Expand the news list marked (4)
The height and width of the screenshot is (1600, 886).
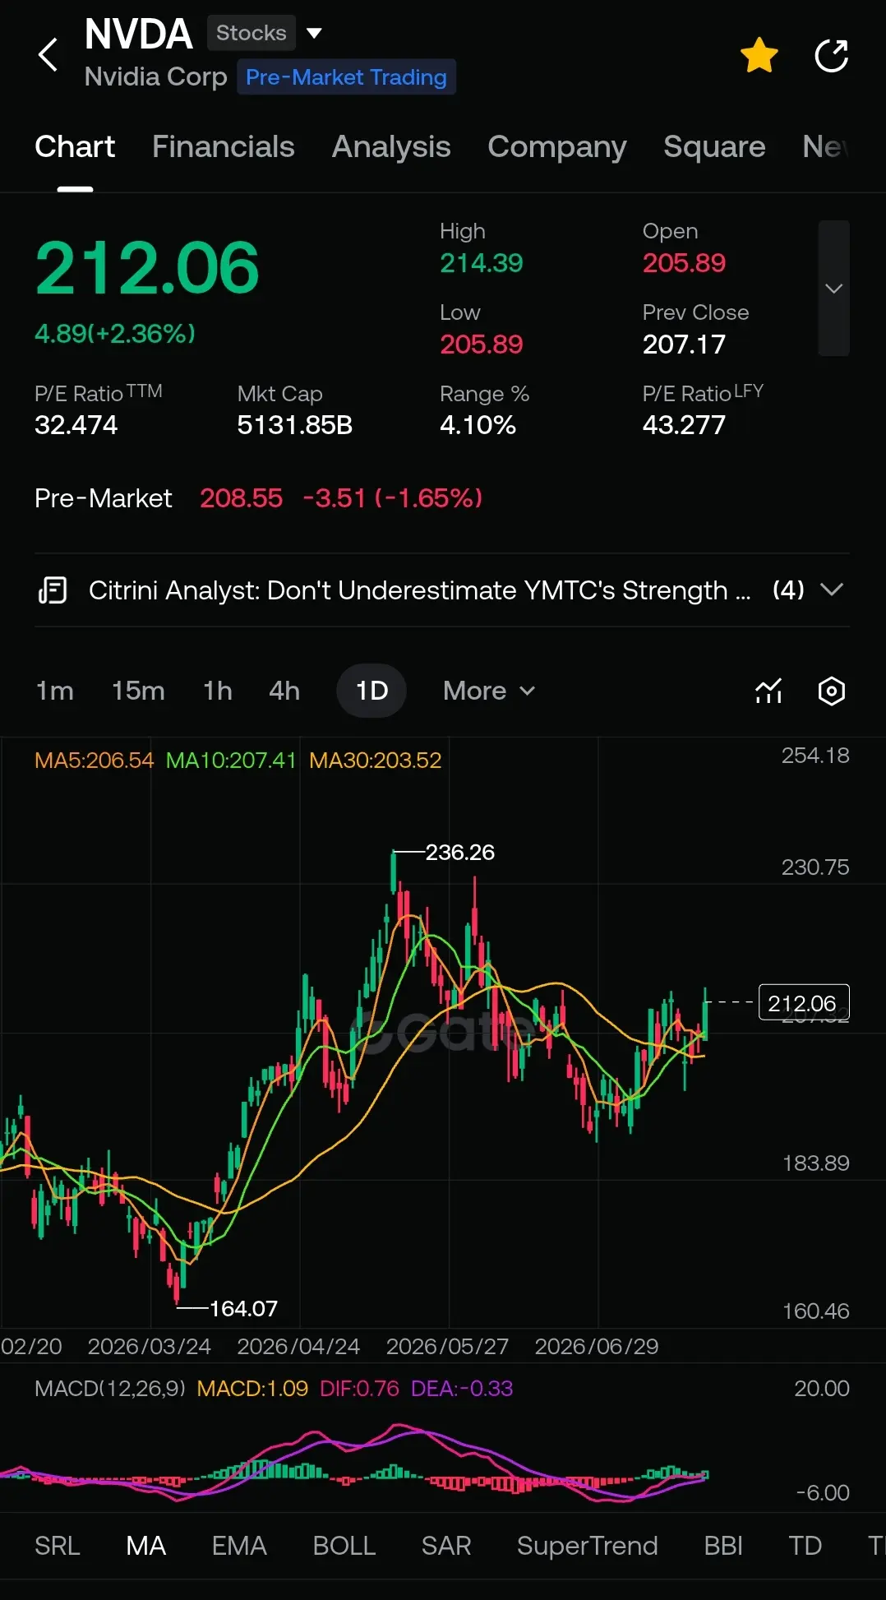tap(832, 590)
